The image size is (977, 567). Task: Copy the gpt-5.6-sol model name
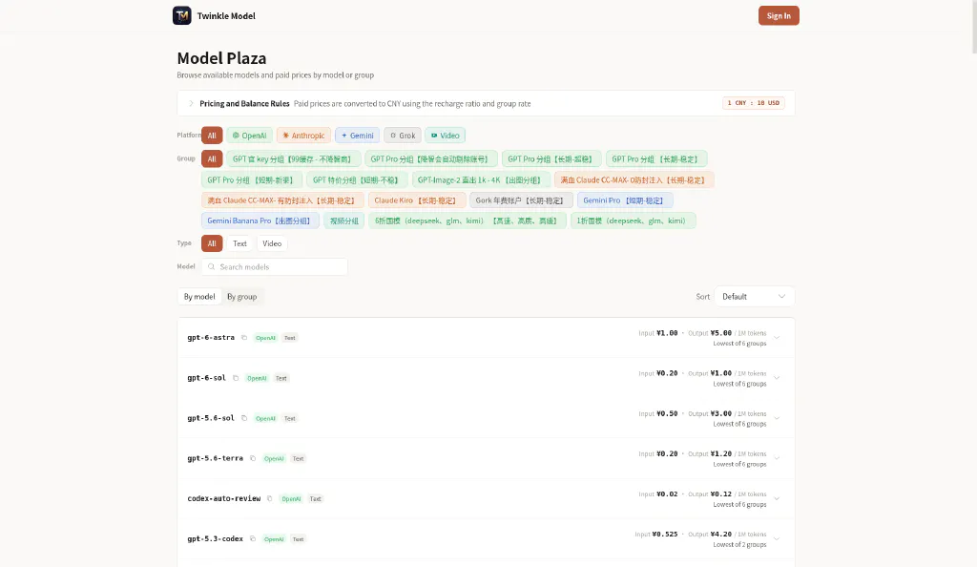pos(244,418)
